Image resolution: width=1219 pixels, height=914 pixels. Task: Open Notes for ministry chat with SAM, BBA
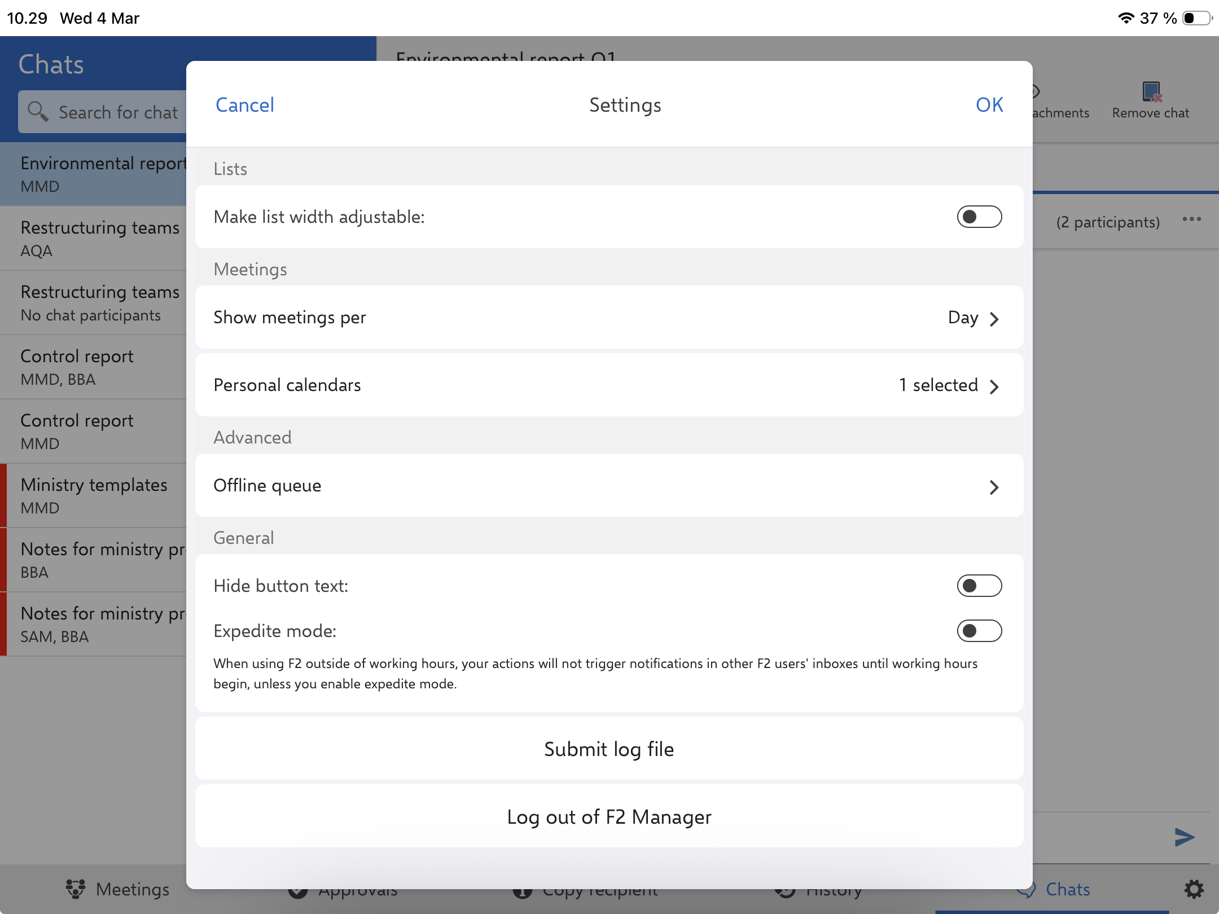[x=93, y=624]
